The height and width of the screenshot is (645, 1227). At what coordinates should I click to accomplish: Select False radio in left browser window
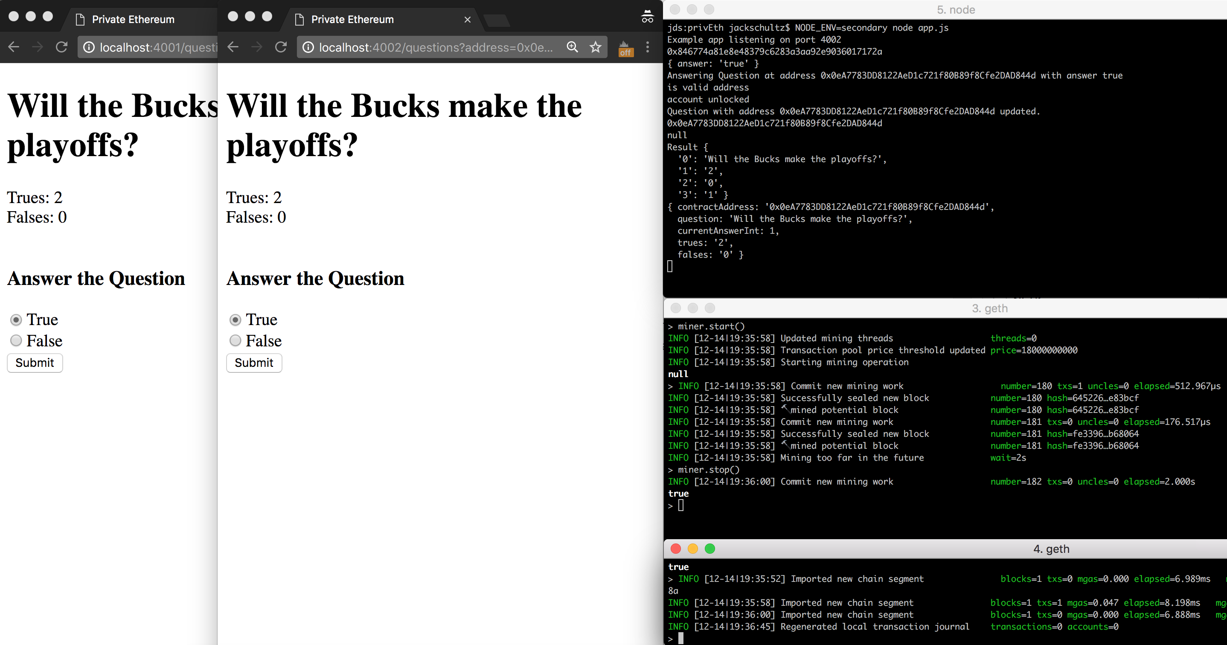[16, 340]
